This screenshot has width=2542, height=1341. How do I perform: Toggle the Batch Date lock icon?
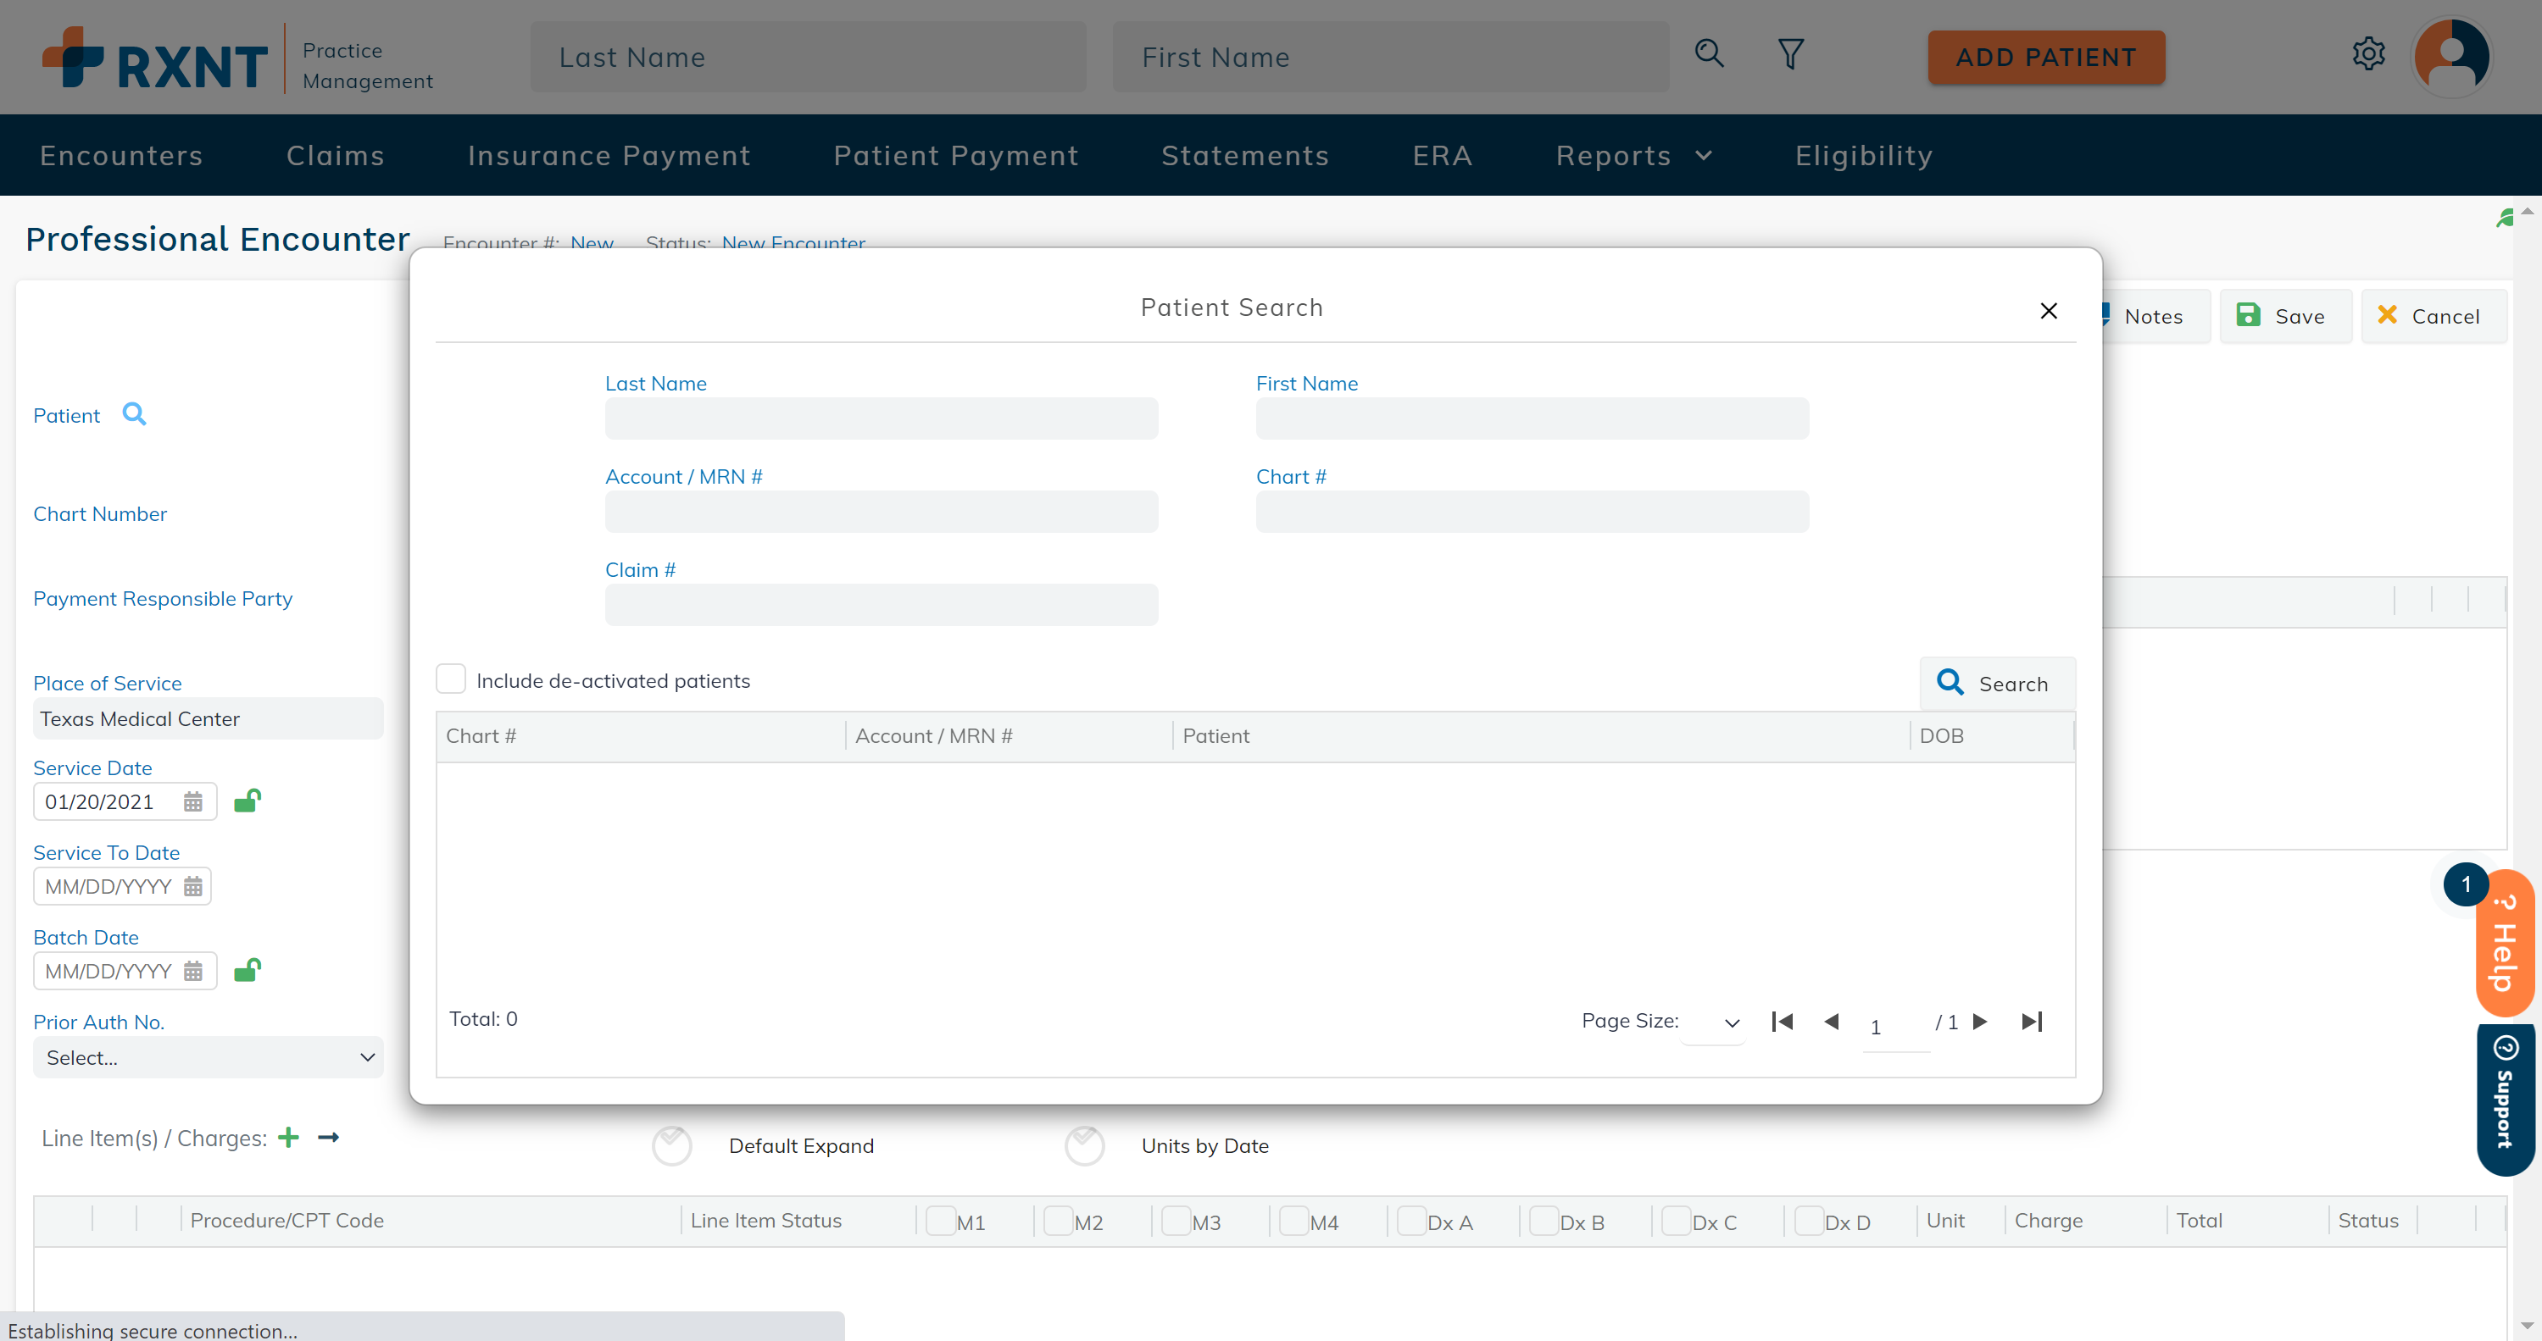click(247, 969)
